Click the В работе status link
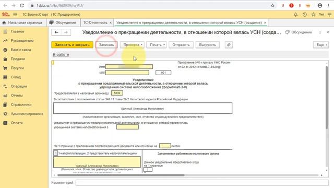 [61, 54]
